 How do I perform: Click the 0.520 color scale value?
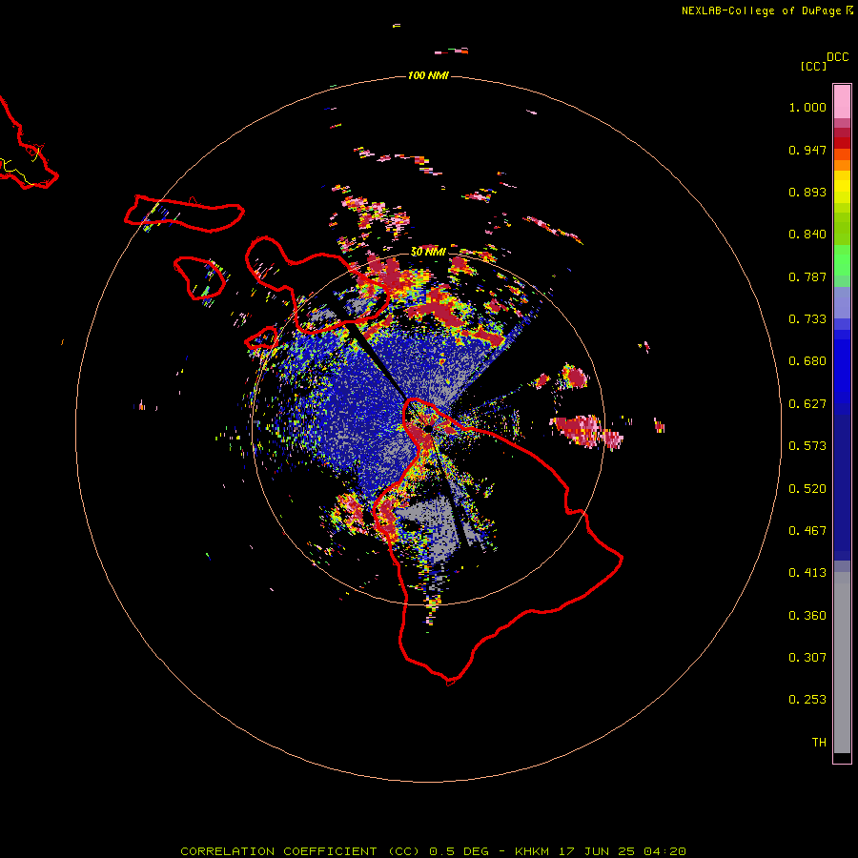tap(807, 489)
